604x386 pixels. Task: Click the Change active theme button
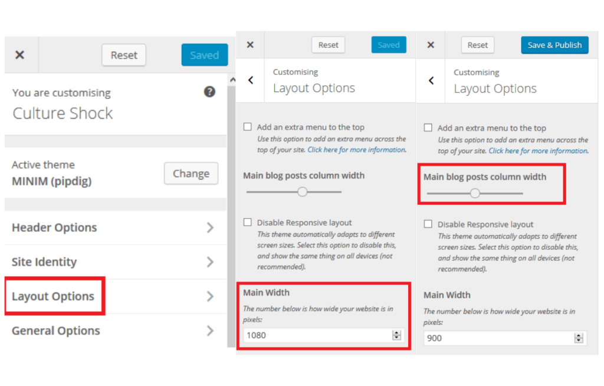(x=191, y=173)
